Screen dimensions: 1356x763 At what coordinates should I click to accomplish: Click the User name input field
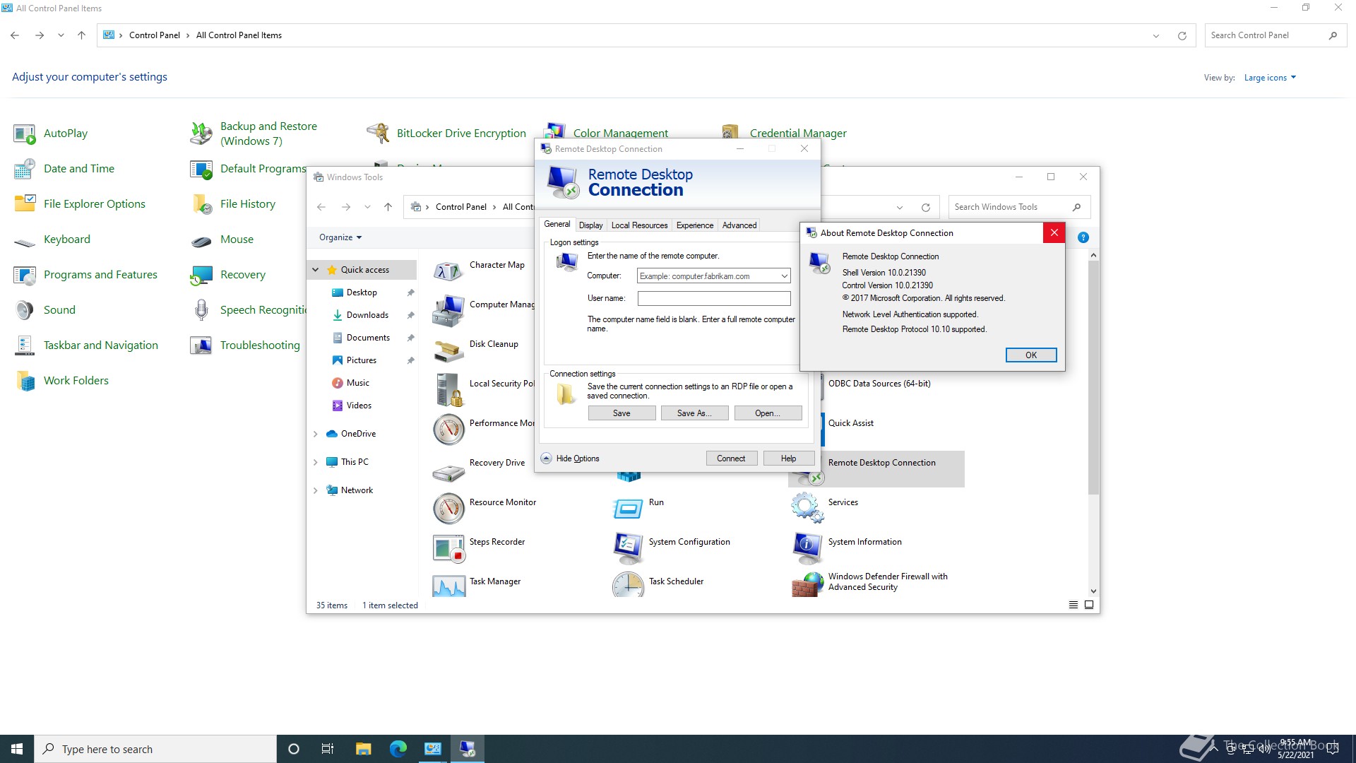(x=714, y=299)
